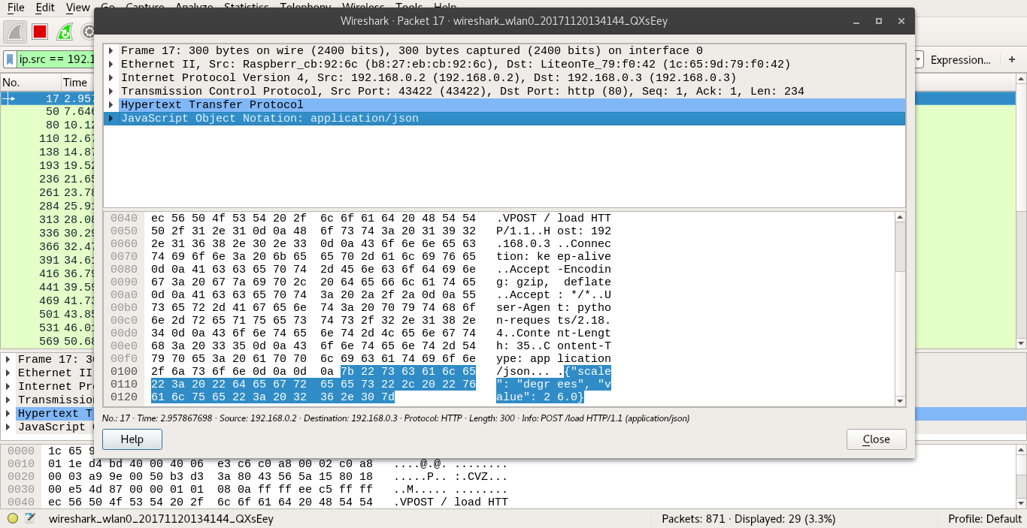This screenshot has height=528, width=1027.
Task: Open expert information yellow circle icon
Action: (13, 518)
